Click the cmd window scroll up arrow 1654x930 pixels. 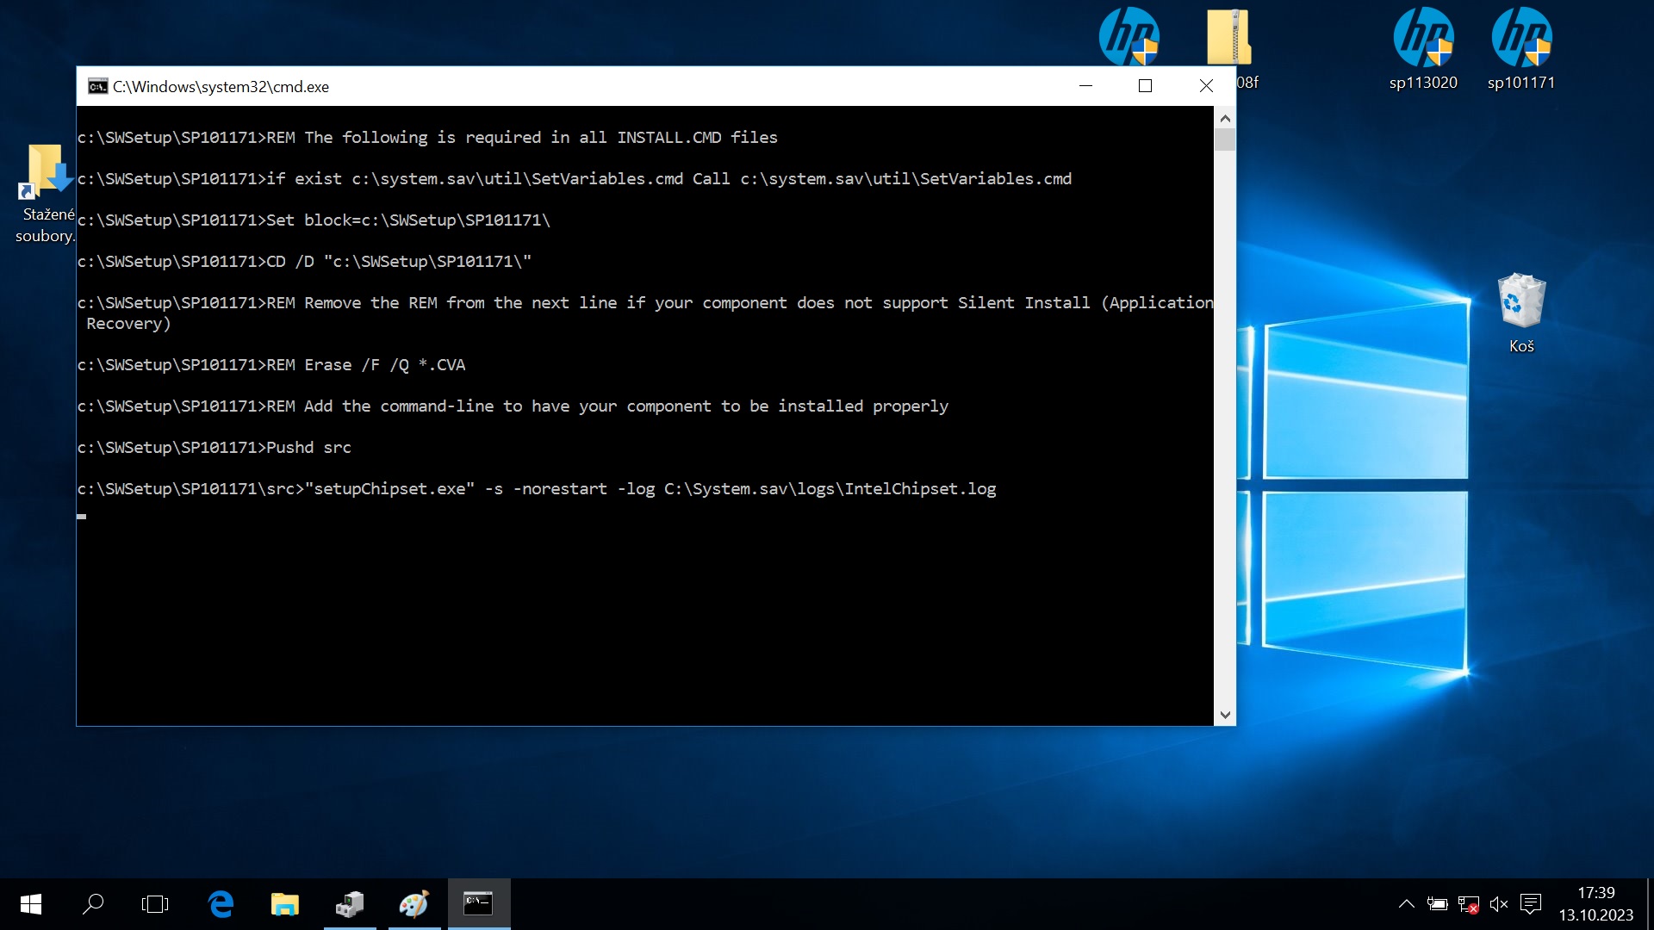click(1225, 118)
